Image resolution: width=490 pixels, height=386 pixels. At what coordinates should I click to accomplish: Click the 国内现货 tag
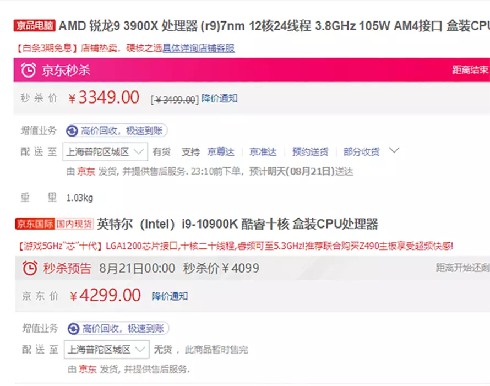(x=74, y=224)
